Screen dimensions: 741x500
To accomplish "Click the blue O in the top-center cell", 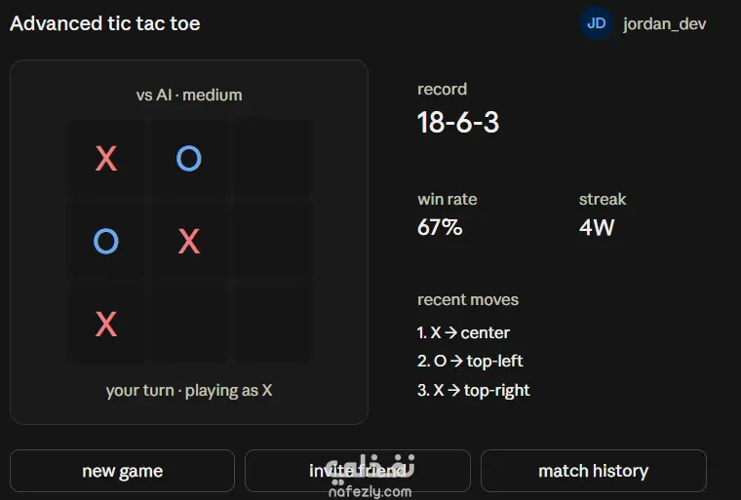I will pos(189,158).
